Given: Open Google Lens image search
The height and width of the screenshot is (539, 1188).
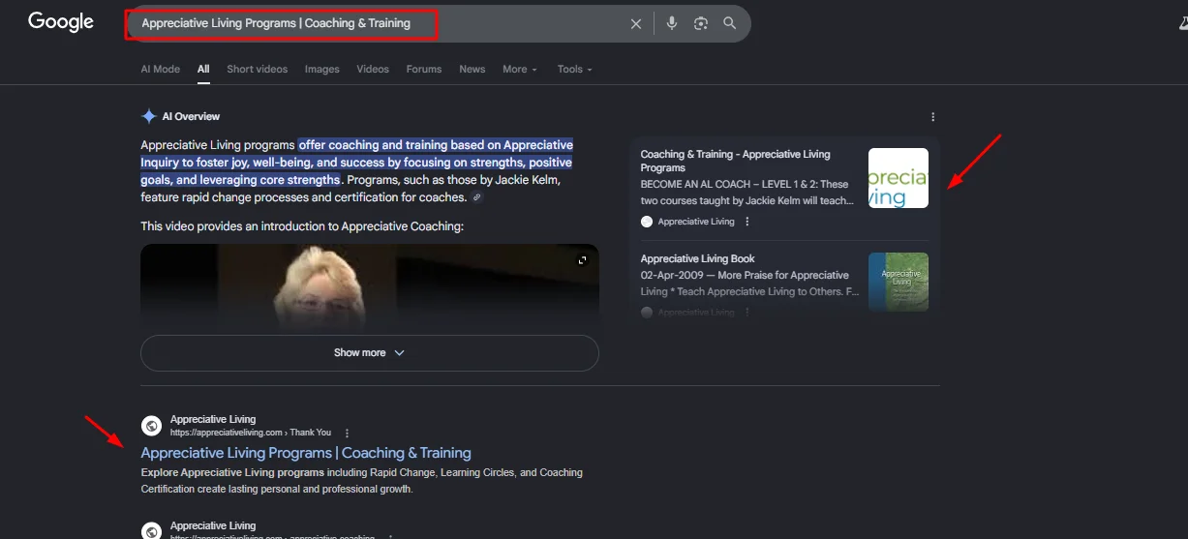Looking at the screenshot, I should 701,24.
